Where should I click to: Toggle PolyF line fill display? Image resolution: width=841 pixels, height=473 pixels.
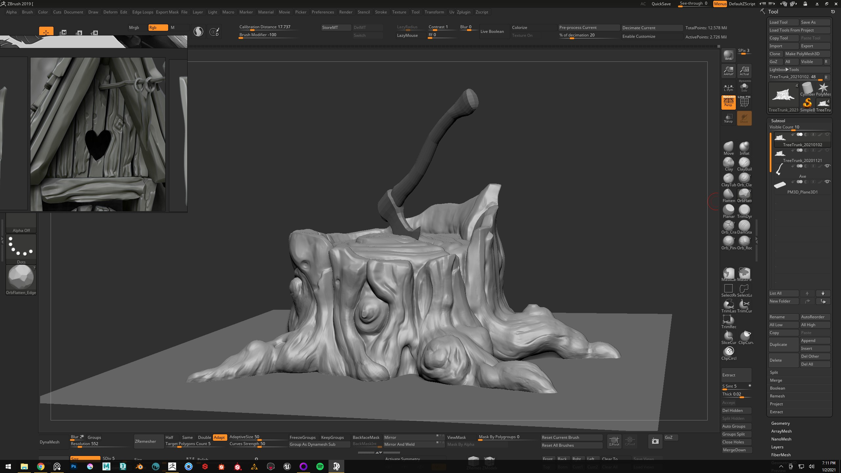pyautogui.click(x=744, y=102)
